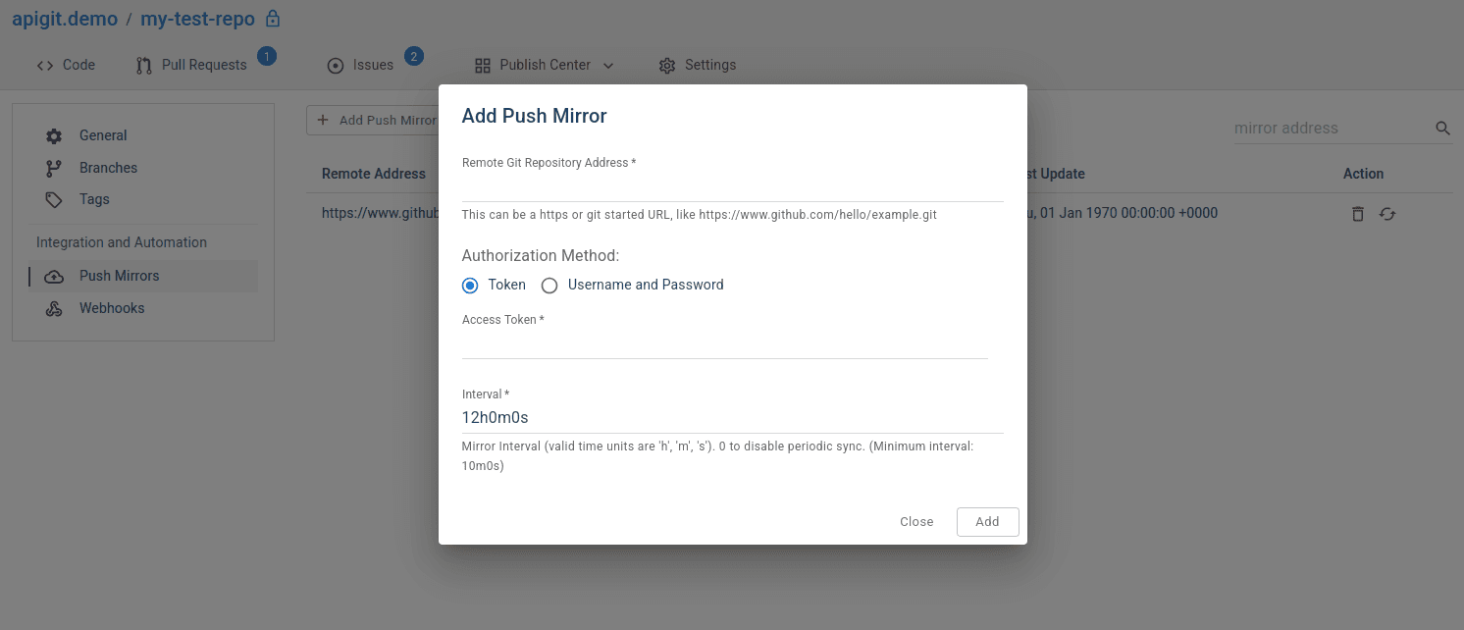Expand the Publish Center dropdown

point(545,65)
